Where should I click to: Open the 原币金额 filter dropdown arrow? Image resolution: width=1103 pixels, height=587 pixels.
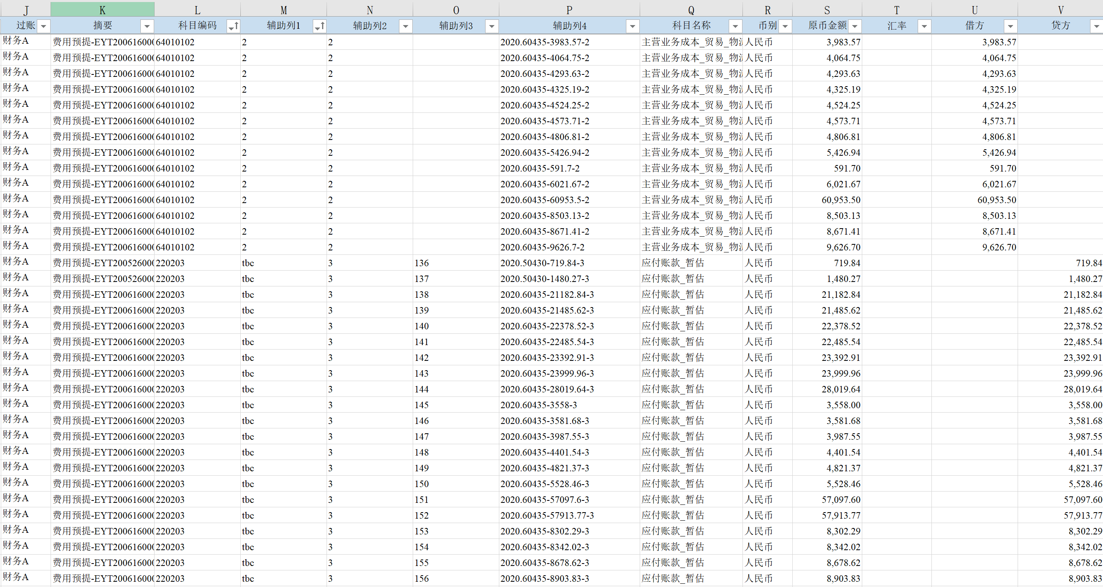pyautogui.click(x=855, y=27)
